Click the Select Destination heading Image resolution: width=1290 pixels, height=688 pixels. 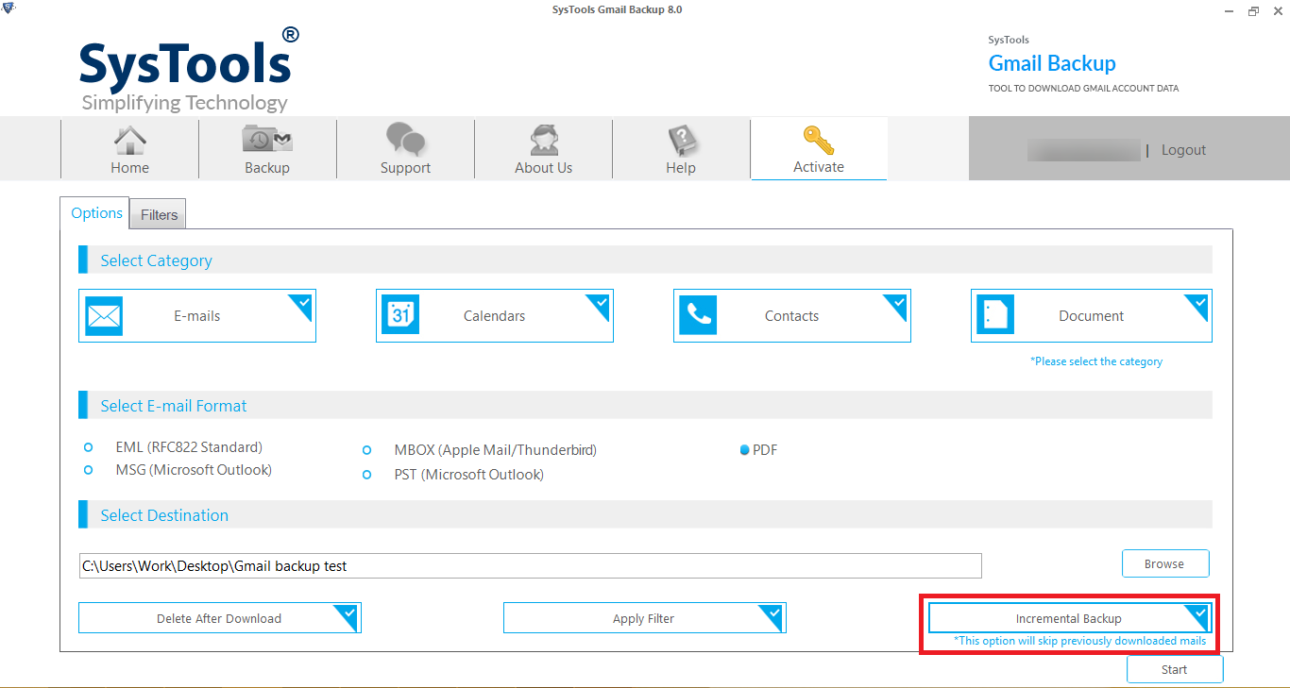coord(164,515)
